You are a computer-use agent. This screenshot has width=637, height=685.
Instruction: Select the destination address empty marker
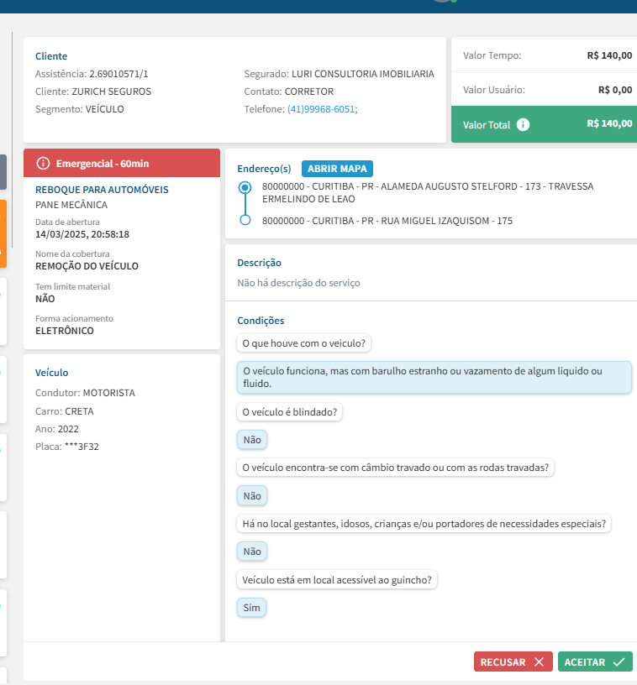(x=245, y=221)
